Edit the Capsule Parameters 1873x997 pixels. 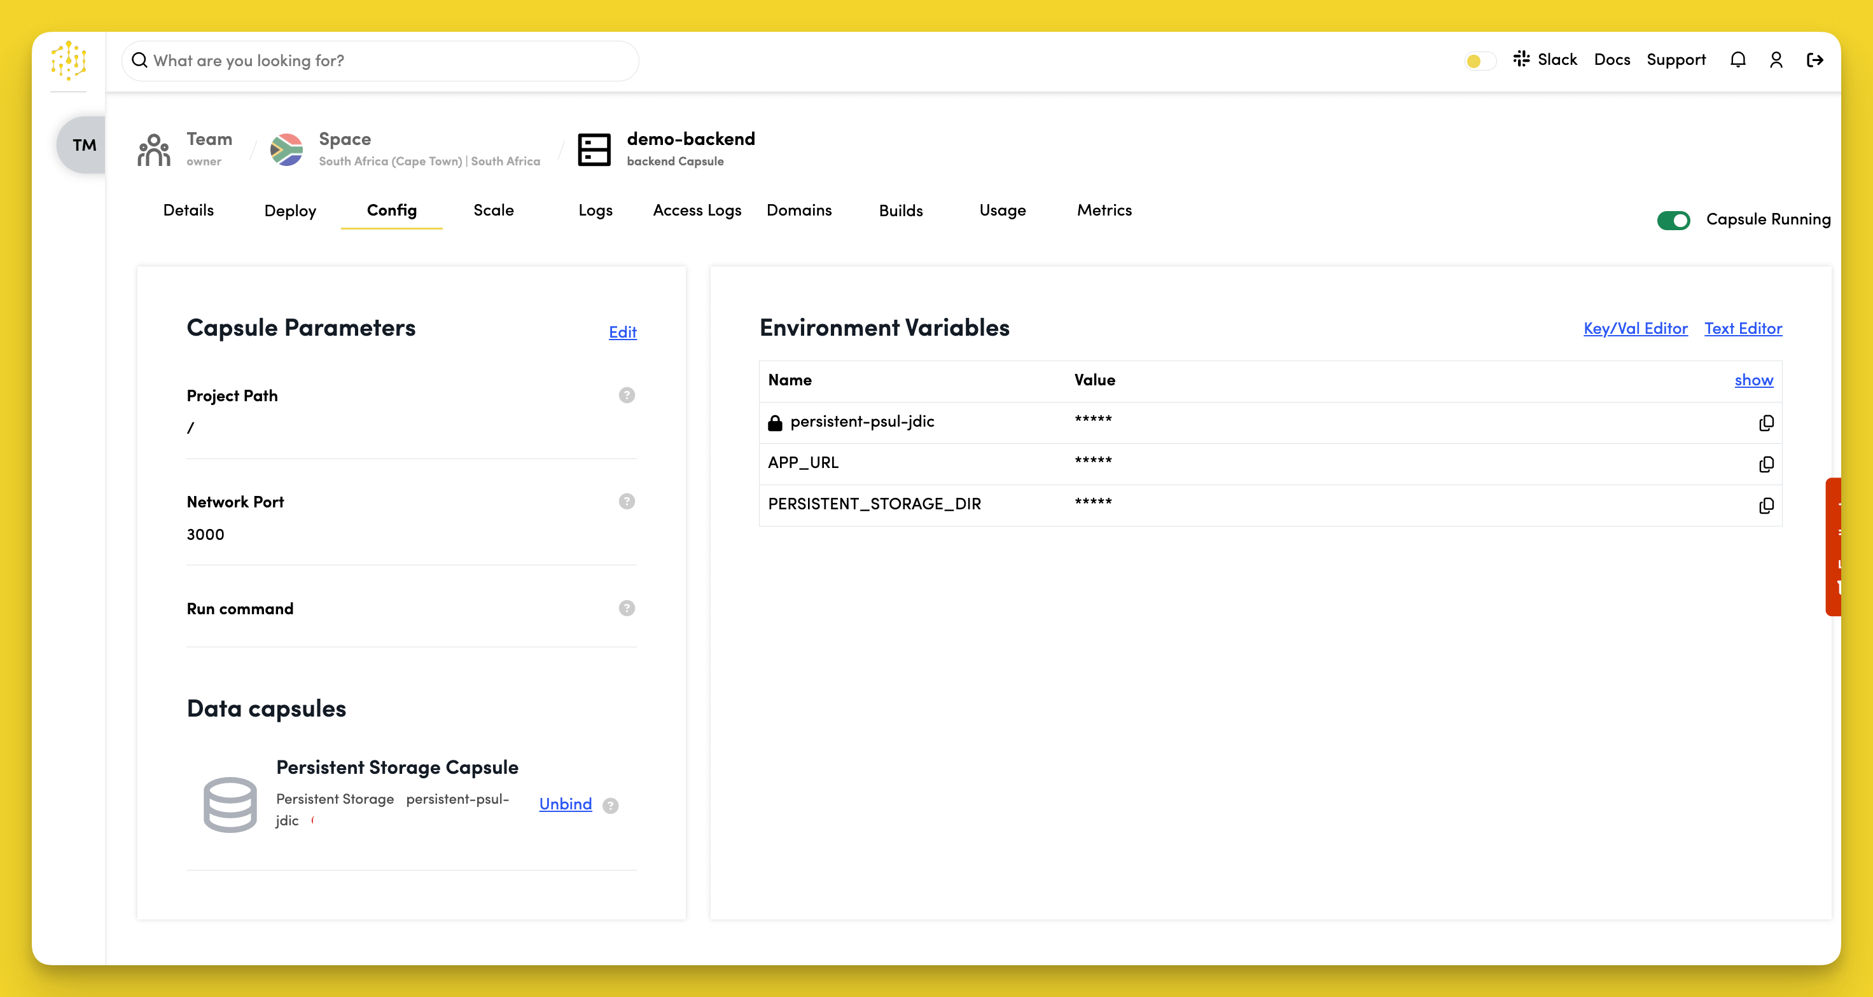pyautogui.click(x=622, y=332)
